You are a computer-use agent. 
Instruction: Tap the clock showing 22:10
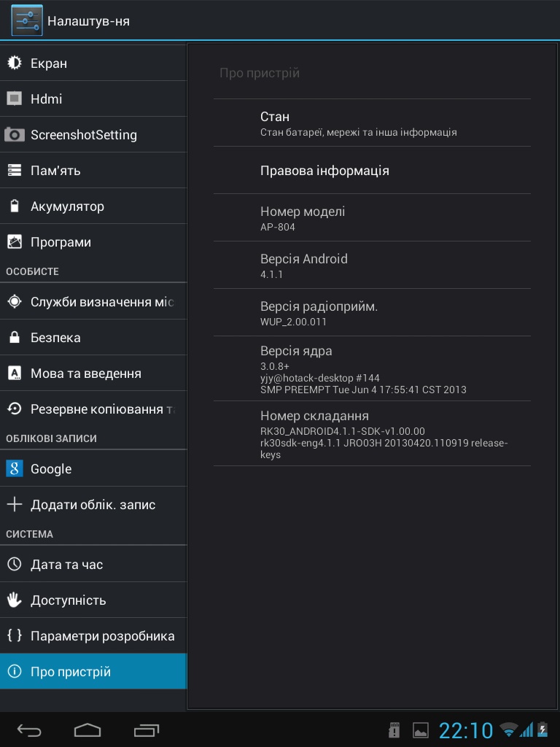tap(466, 730)
